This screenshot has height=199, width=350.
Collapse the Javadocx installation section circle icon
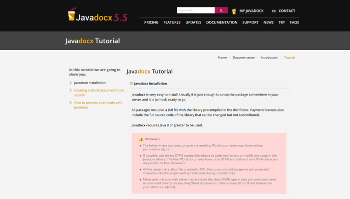pyautogui.click(x=131, y=84)
